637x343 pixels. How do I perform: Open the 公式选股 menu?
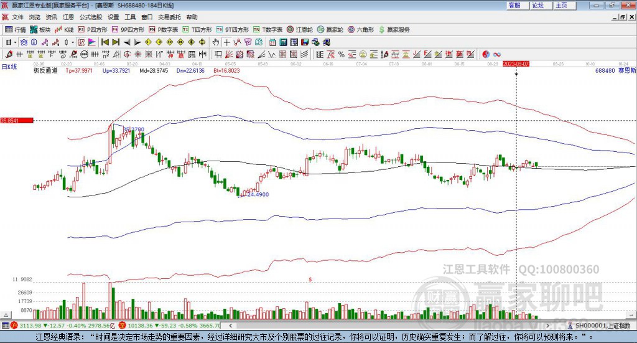(90, 17)
